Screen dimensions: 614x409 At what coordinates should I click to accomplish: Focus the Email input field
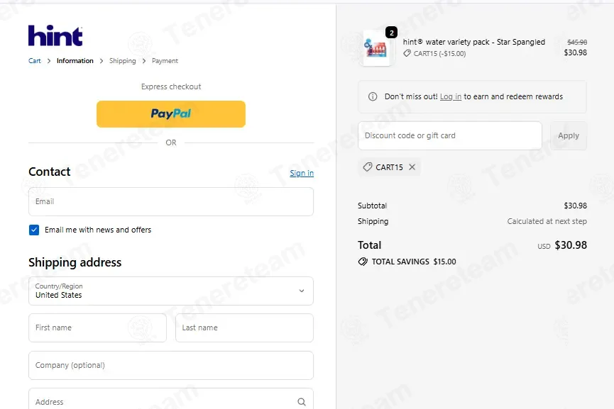pyautogui.click(x=171, y=201)
